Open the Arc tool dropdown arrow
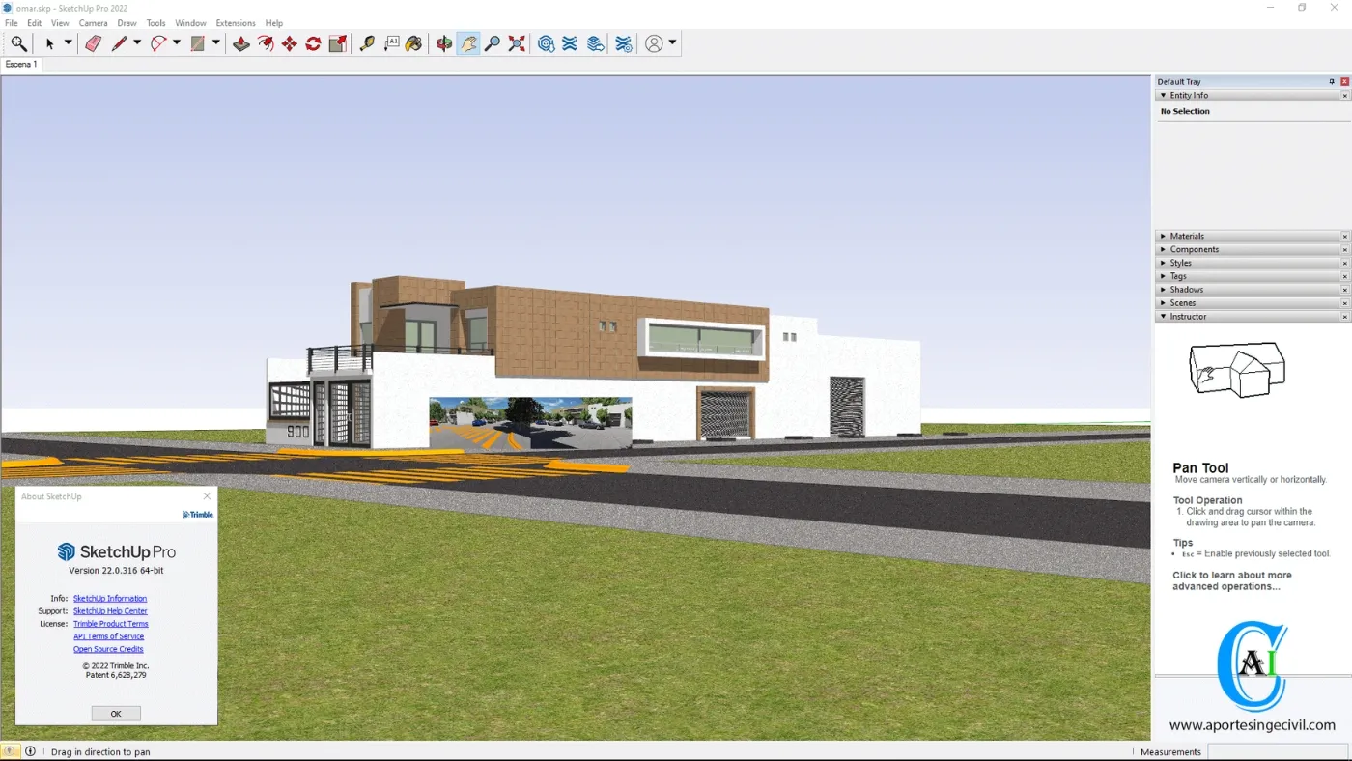Image resolution: width=1352 pixels, height=761 pixels. pos(177,43)
